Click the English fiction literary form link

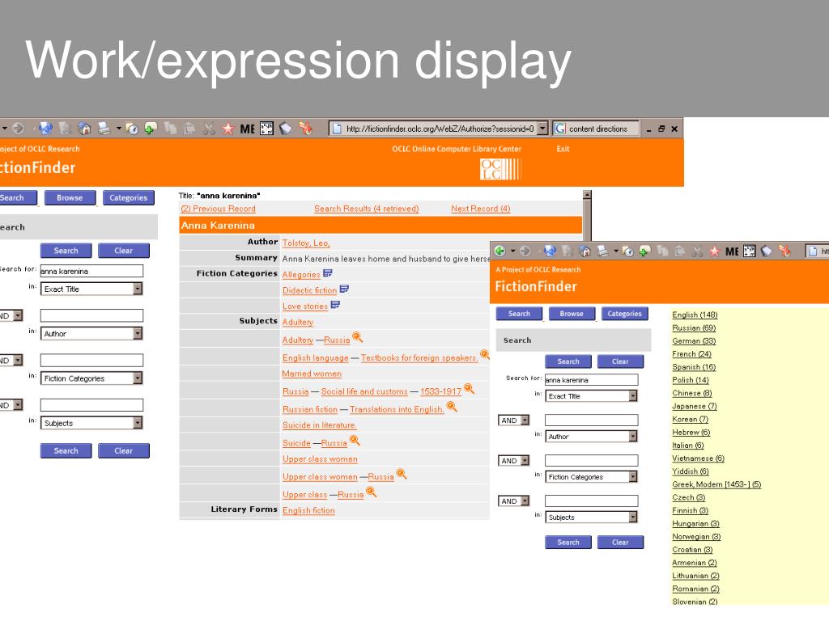click(308, 511)
